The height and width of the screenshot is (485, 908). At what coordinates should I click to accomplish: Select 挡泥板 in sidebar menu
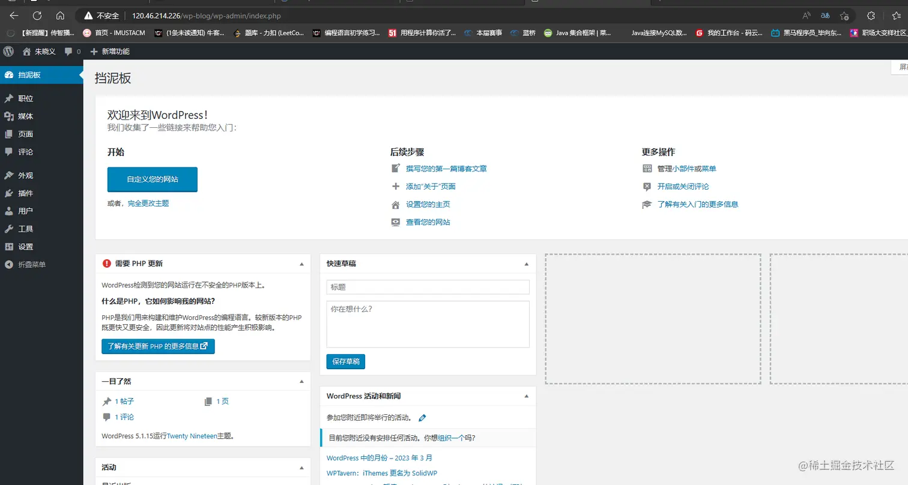[41, 75]
